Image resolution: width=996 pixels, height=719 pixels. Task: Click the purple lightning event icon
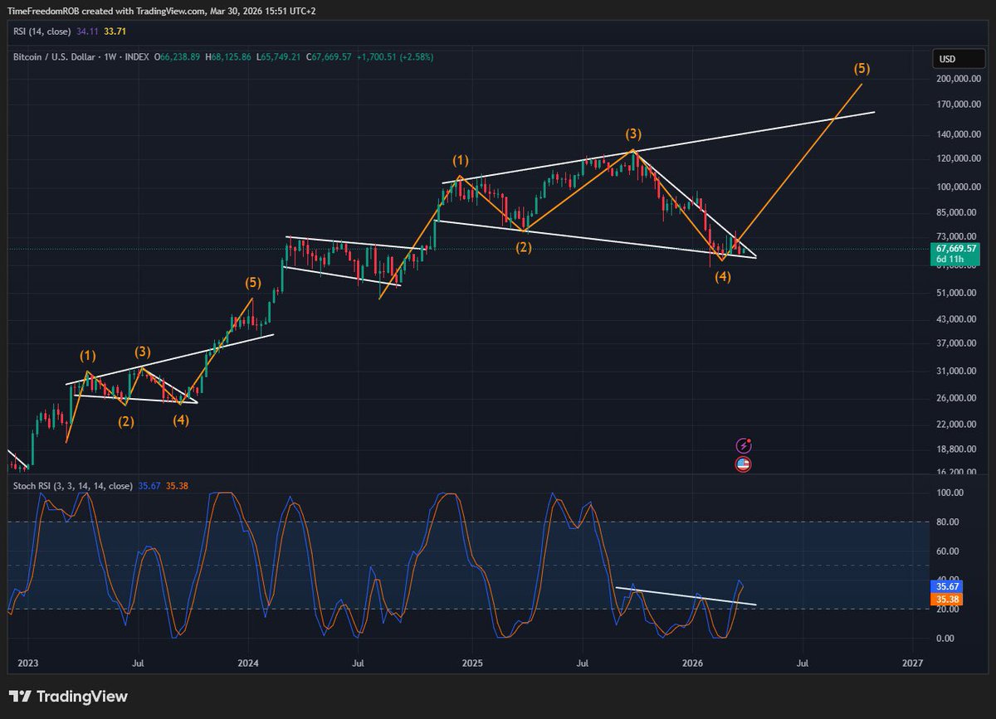pos(744,446)
